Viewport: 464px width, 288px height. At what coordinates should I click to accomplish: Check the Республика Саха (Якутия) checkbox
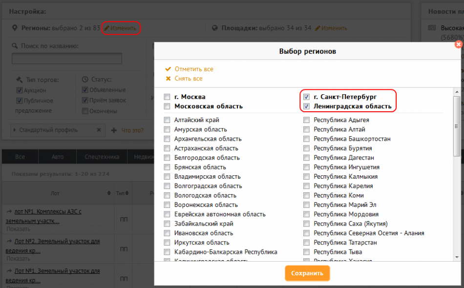pos(307,224)
